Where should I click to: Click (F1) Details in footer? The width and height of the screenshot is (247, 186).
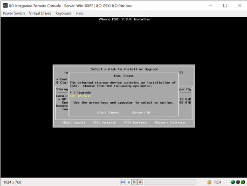[104, 122]
